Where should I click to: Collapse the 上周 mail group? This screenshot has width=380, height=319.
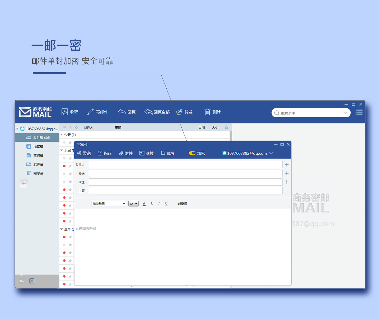pyautogui.click(x=62, y=150)
